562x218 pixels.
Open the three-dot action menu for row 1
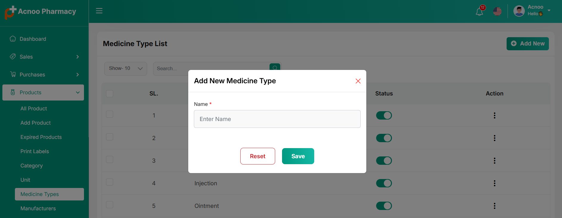pos(494,115)
